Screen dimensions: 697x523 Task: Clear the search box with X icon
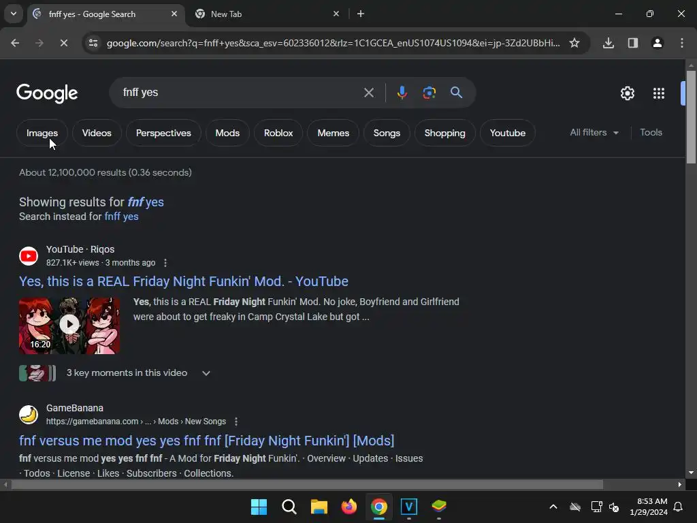368,93
